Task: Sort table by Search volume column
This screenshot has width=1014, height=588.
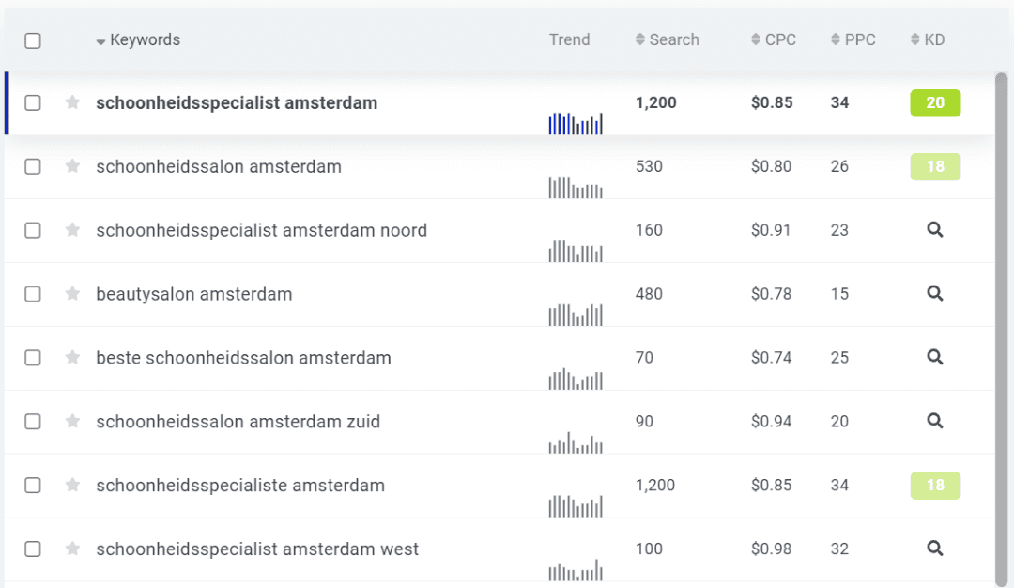Action: point(667,40)
